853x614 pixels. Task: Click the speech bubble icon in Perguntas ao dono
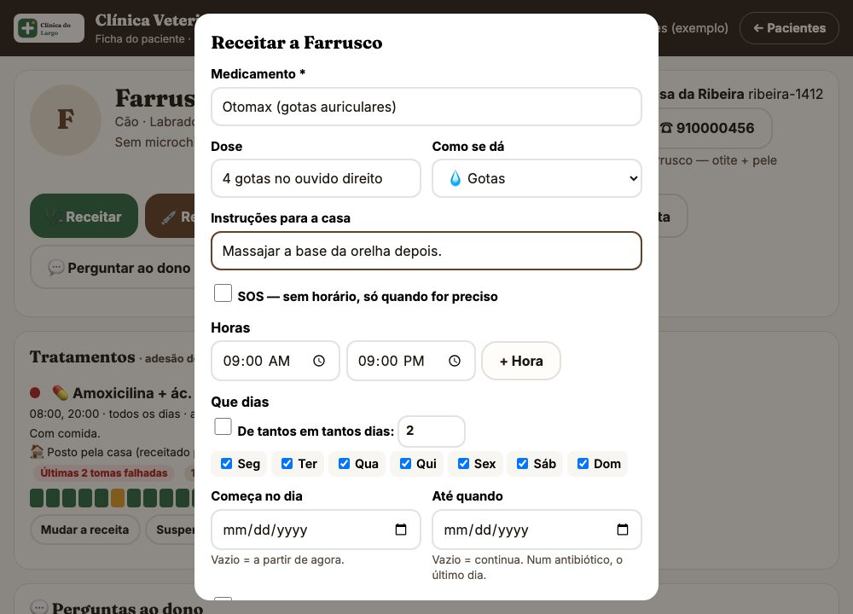pos(38,607)
